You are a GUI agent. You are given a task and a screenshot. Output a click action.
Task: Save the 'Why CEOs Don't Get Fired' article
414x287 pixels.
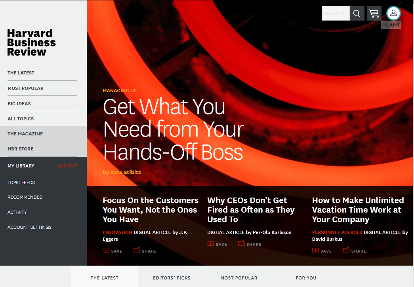(x=217, y=244)
